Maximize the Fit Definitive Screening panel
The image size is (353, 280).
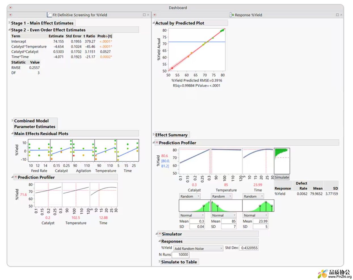tap(144, 15)
